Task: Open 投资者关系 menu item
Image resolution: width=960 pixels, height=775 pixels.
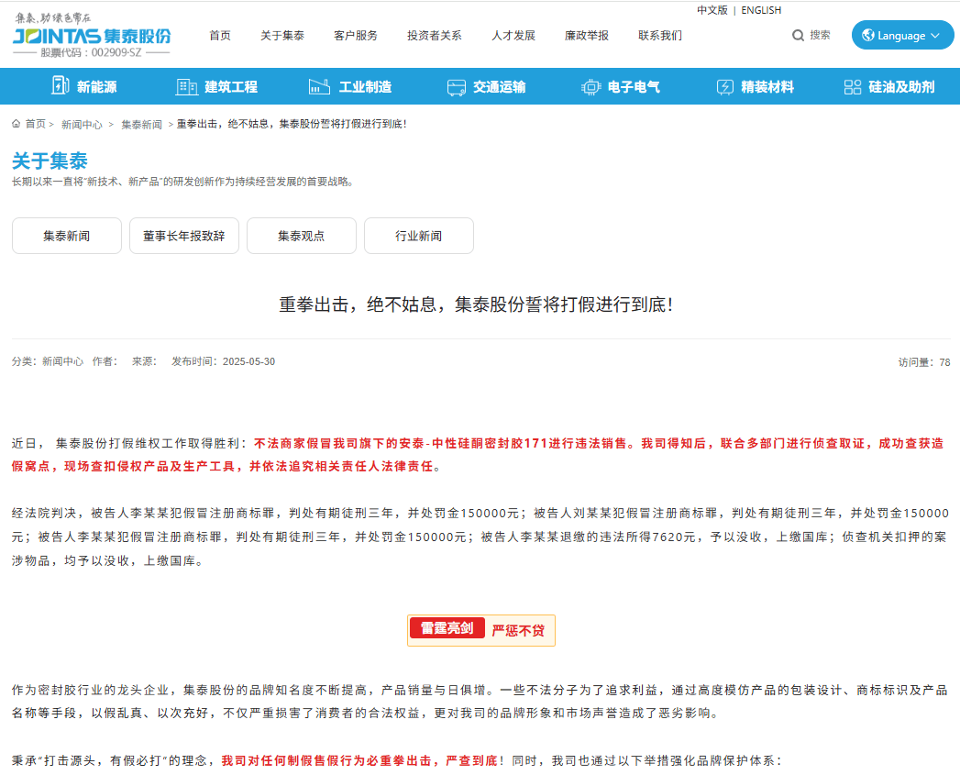Action: [435, 36]
